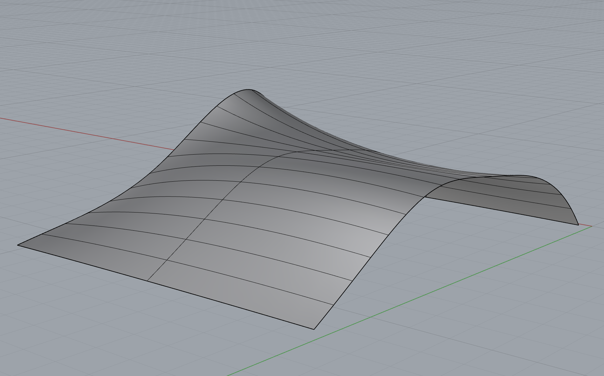Click empty grid in the top-right background

[509, 48]
